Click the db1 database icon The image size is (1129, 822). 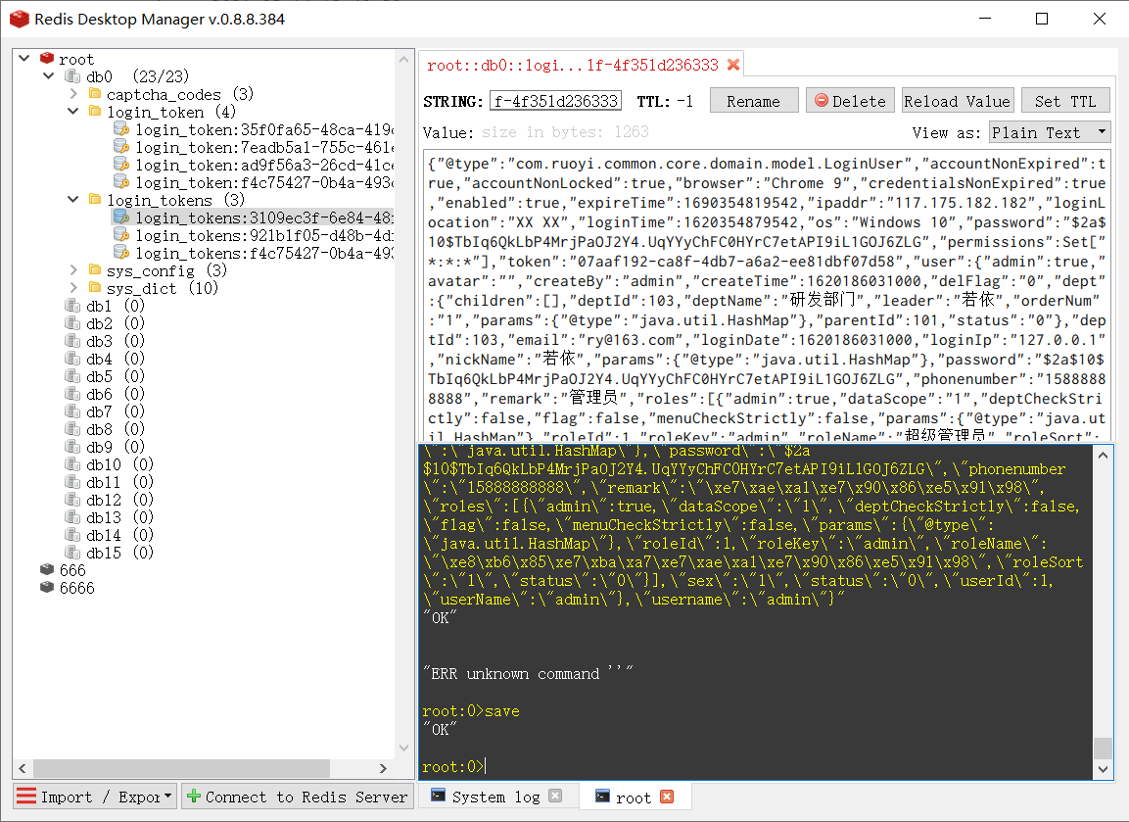click(x=72, y=306)
